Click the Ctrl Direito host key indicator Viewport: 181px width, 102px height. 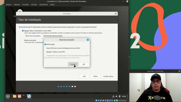122,101
